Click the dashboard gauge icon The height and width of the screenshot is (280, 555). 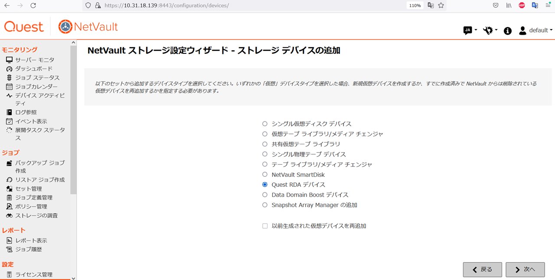9,69
